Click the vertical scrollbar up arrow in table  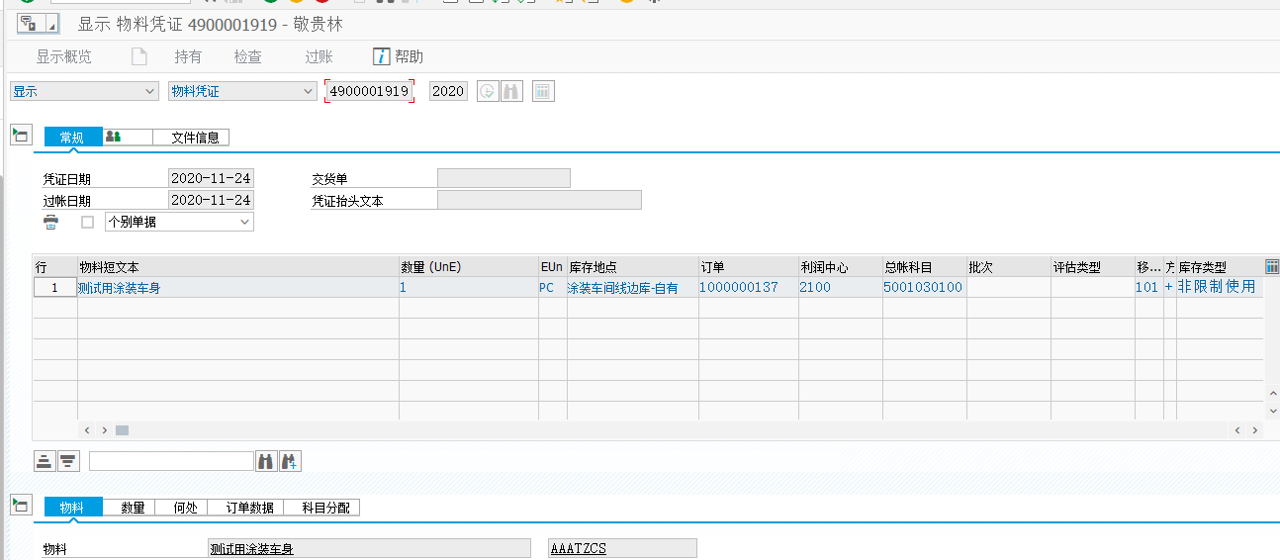(x=1272, y=394)
